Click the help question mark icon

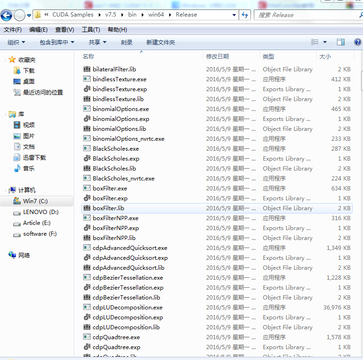[x=357, y=42]
